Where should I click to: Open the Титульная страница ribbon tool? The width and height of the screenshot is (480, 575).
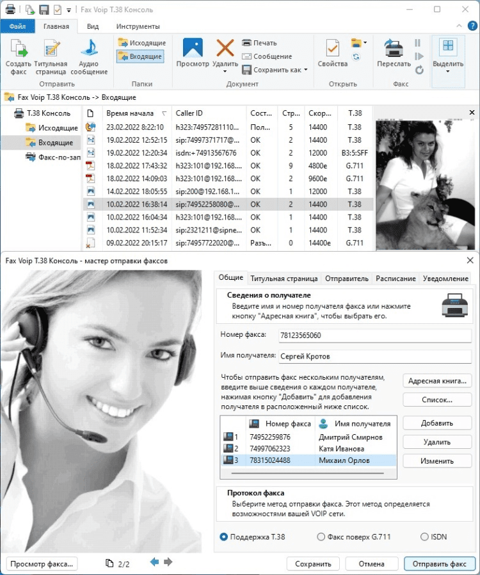[x=51, y=49]
